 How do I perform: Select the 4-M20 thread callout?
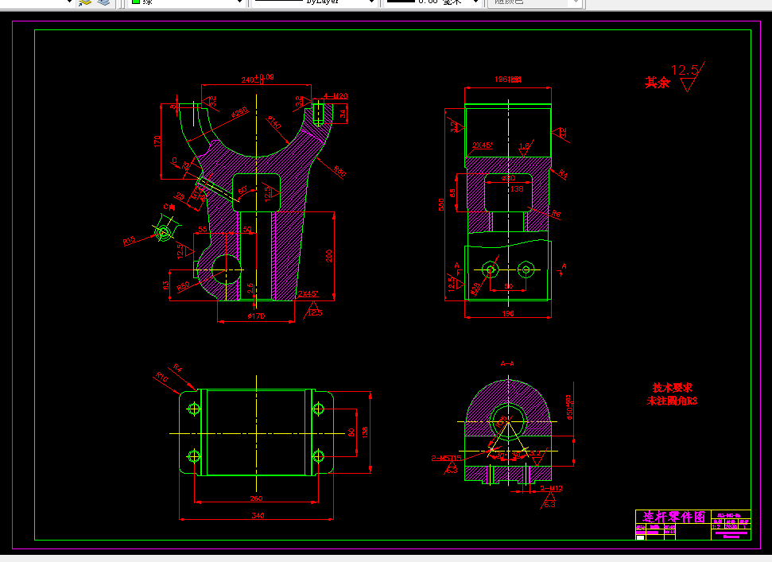pos(336,96)
